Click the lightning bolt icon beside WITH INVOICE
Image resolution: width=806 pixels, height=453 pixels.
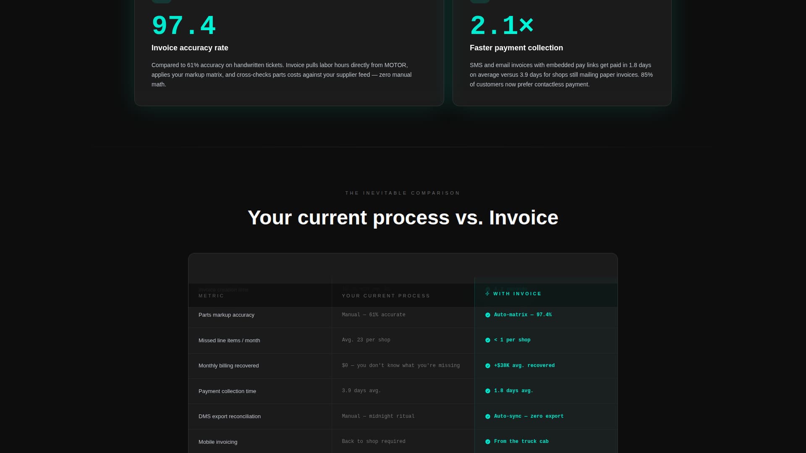[x=487, y=294]
